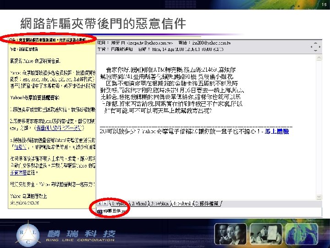
Task: Click the yellow notice's subject line at the top
Action: click(48, 40)
